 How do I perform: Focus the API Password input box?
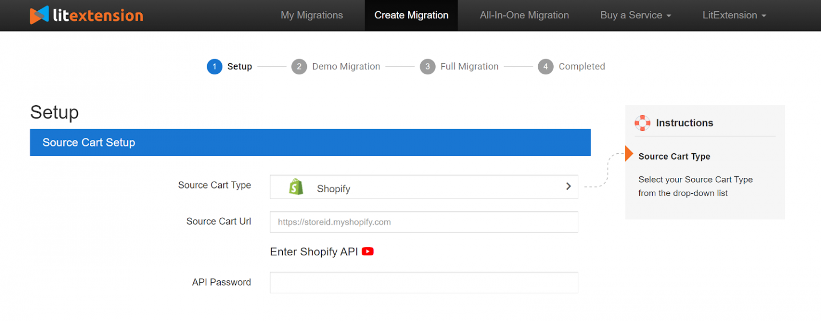[x=424, y=282]
